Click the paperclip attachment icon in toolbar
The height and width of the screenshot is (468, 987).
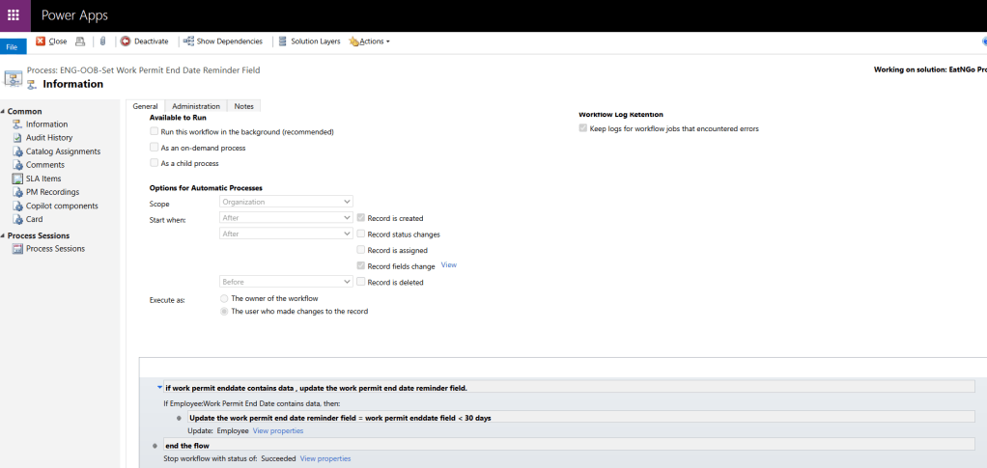[x=102, y=41]
